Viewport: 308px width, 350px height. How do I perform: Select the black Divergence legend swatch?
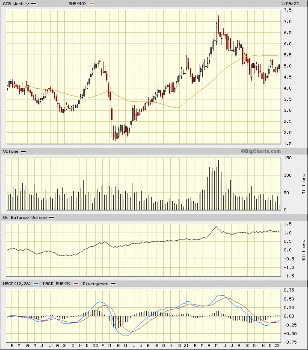[113, 284]
